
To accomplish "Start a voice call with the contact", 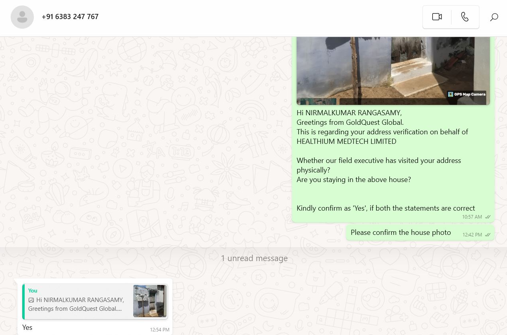I will [465, 17].
